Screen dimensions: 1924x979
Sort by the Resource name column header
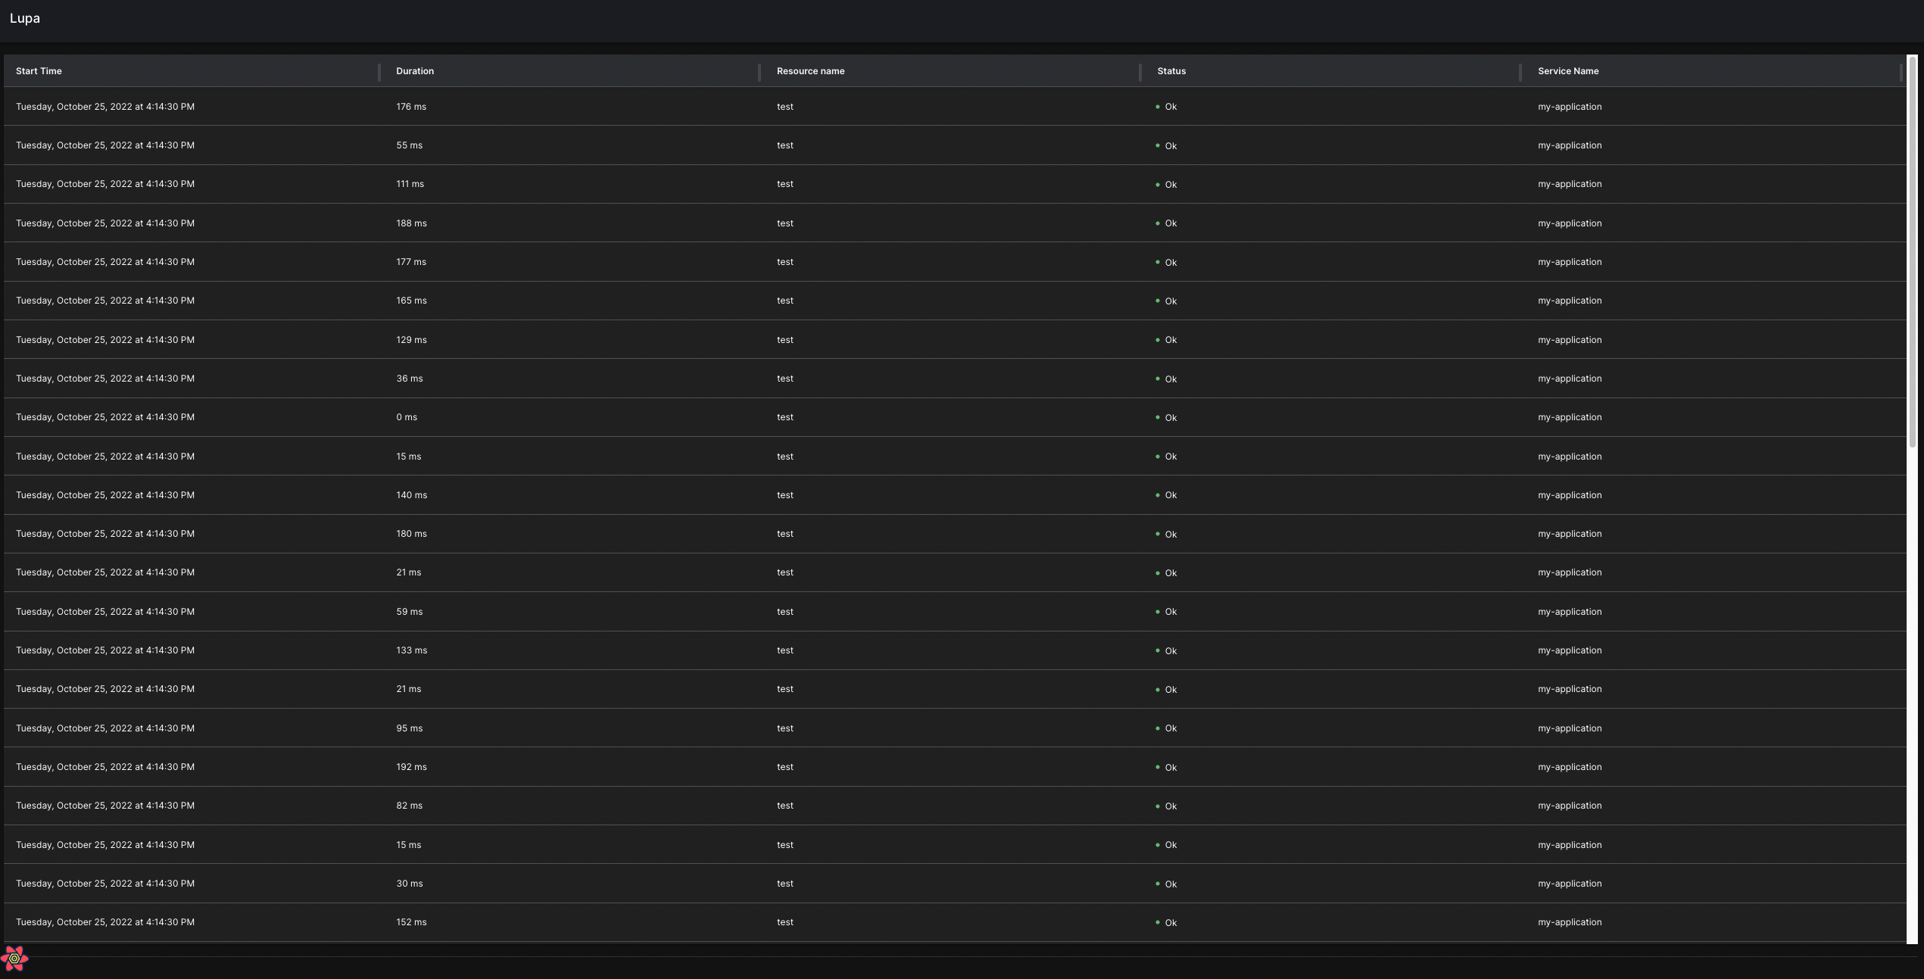coord(809,70)
